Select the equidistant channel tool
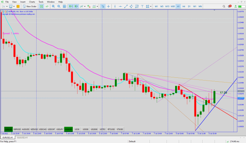The width and height of the screenshot is (246, 143). pos(131,6)
